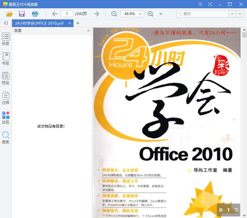Open the 发现 discover sidebar section
Screen dimensions: 247x218
6,118
